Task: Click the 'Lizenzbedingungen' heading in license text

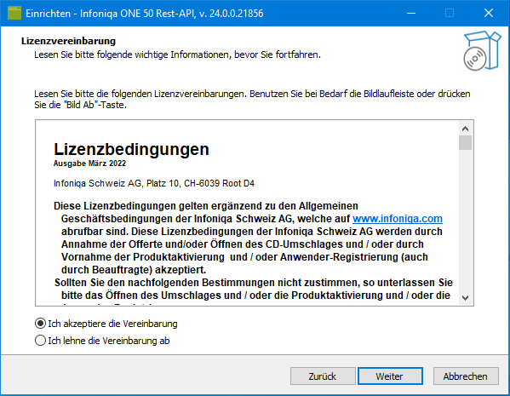Action: point(131,149)
